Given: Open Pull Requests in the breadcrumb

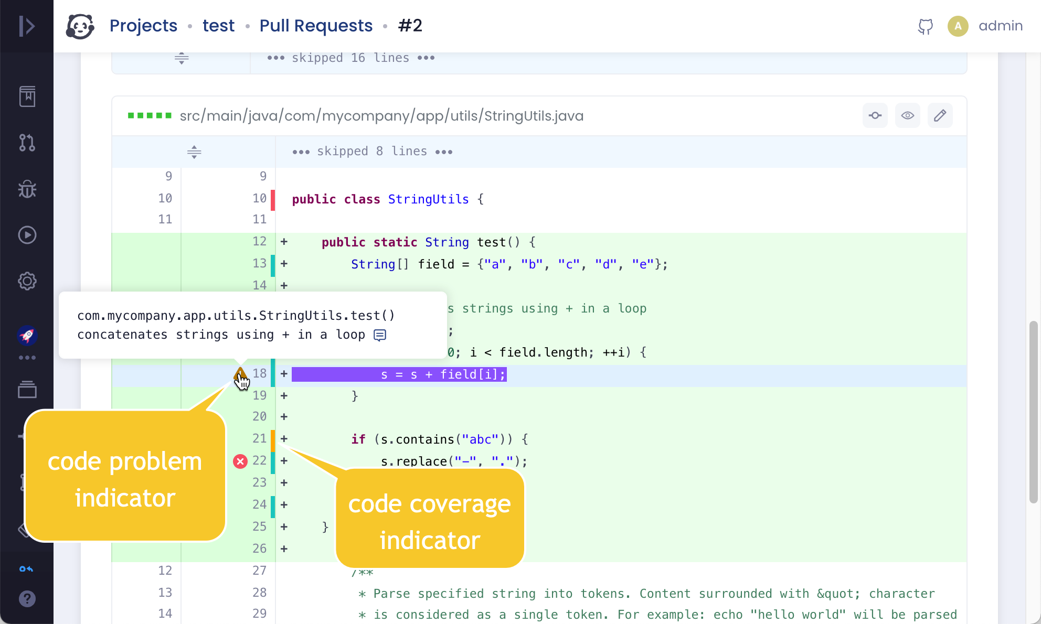Looking at the screenshot, I should pyautogui.click(x=316, y=26).
